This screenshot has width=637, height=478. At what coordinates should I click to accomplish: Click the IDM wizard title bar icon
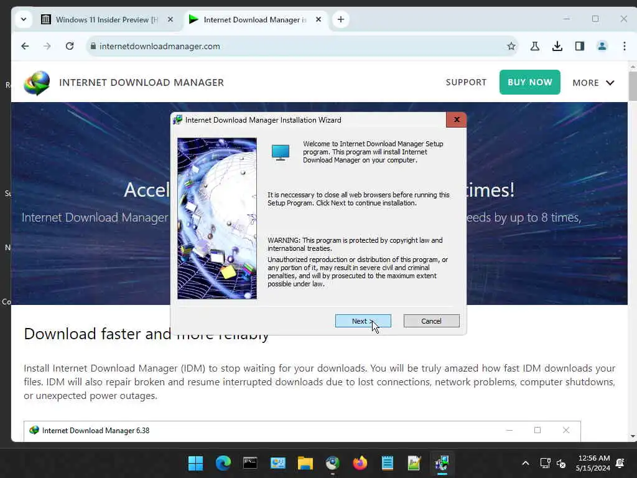point(177,120)
